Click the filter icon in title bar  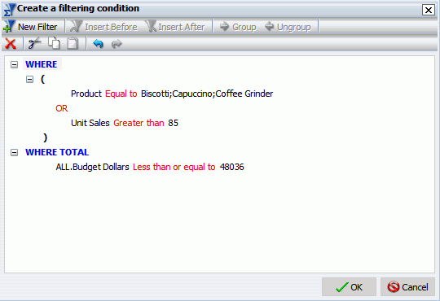tap(10, 9)
